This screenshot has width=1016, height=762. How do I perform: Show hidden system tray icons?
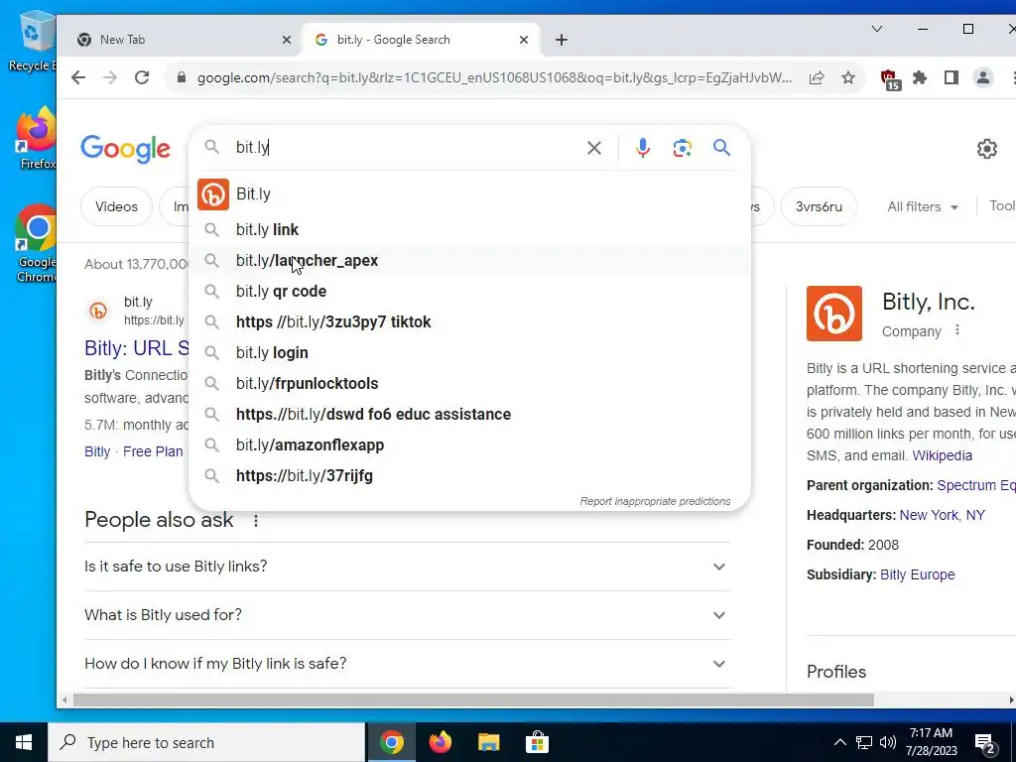coord(839,742)
